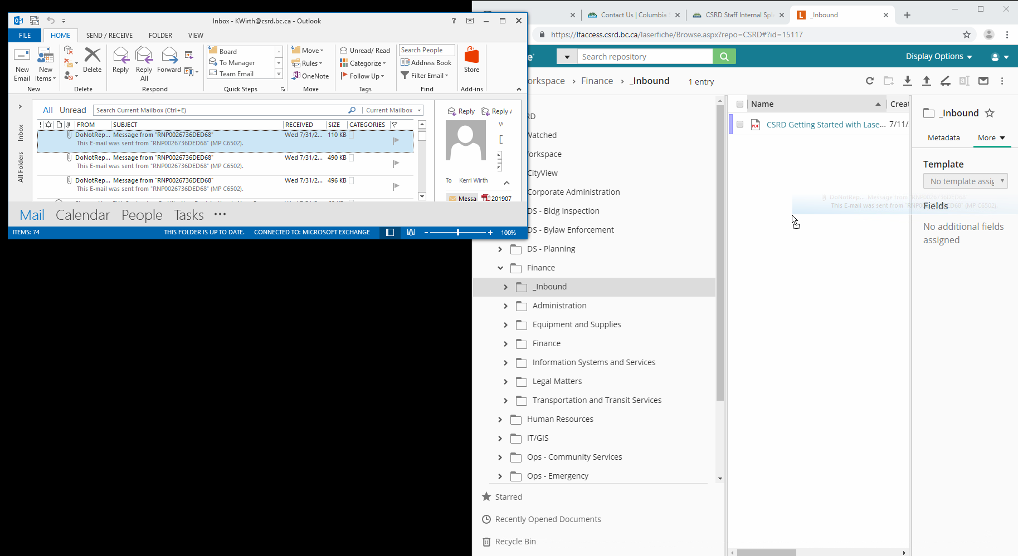Click the Laserfiche refresh icon

869,81
